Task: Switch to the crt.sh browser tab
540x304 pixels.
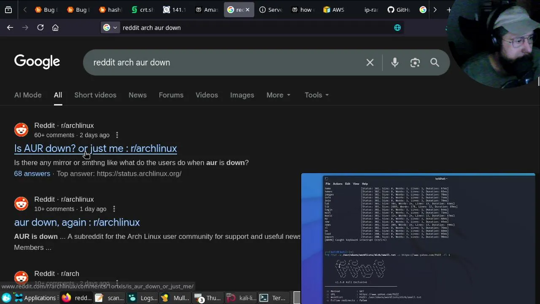Action: tap(142, 10)
